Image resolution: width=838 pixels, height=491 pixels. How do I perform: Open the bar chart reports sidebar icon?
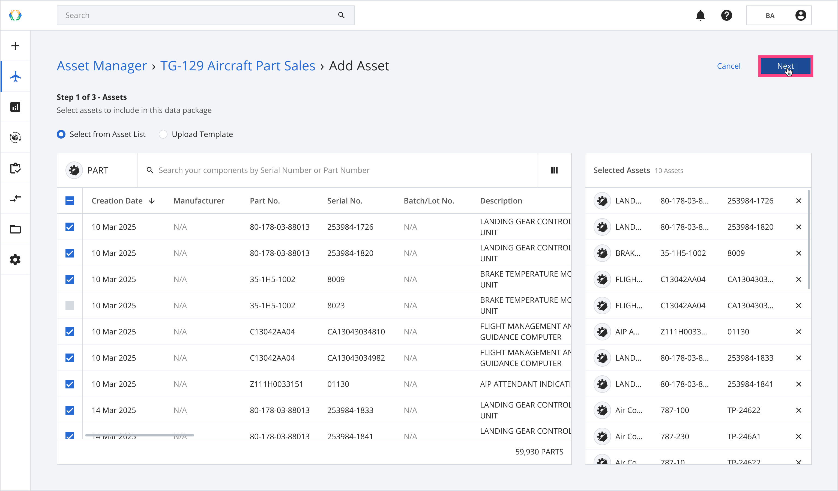(x=15, y=107)
